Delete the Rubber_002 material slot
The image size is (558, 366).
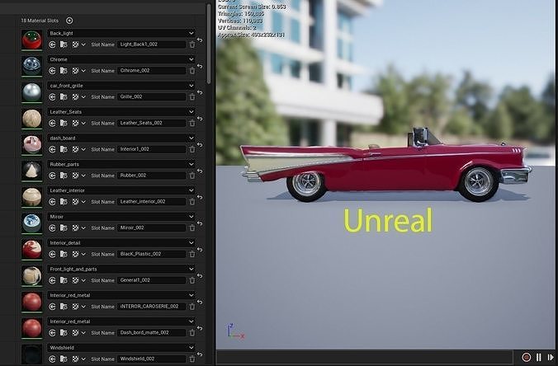point(192,176)
